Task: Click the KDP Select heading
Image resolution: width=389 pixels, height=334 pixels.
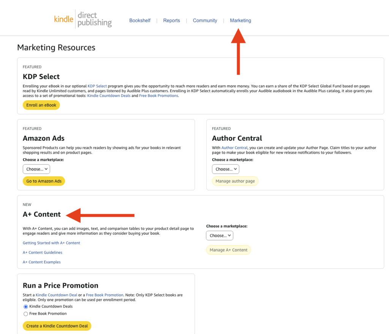Action: coord(41,77)
